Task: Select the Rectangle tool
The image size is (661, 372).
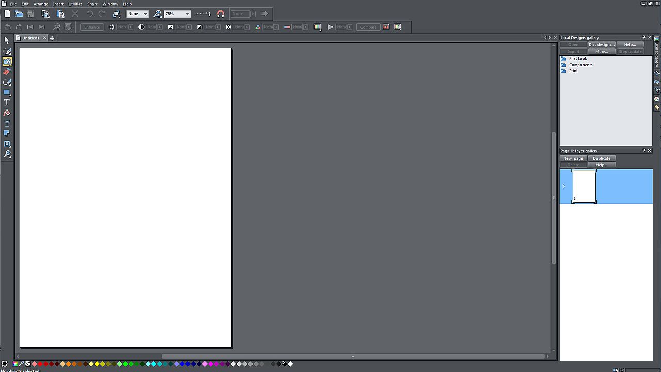Action: (7, 92)
